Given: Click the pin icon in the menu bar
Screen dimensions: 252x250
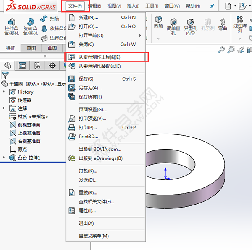Looking at the screenshot, I should (212, 6).
